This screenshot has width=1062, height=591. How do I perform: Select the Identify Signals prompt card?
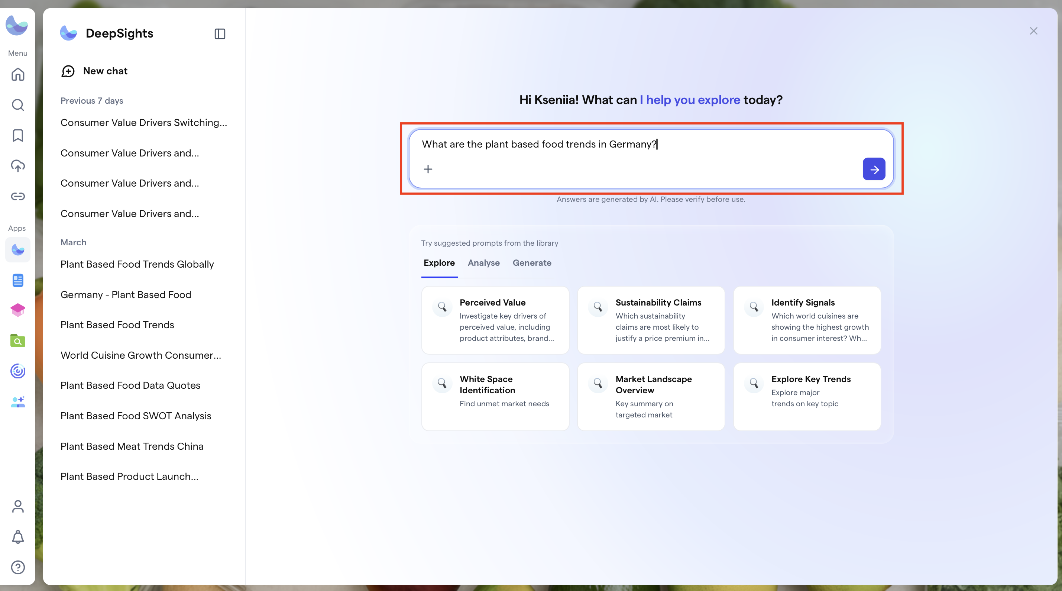[x=807, y=320]
